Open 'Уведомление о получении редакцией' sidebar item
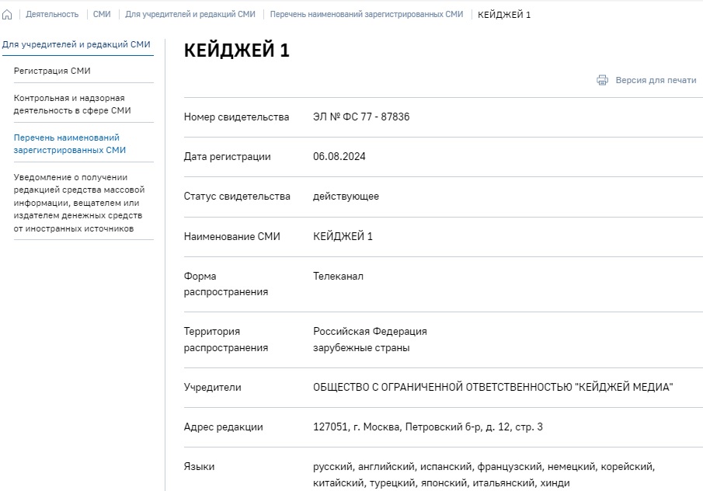This screenshot has width=703, height=491. tap(79, 203)
